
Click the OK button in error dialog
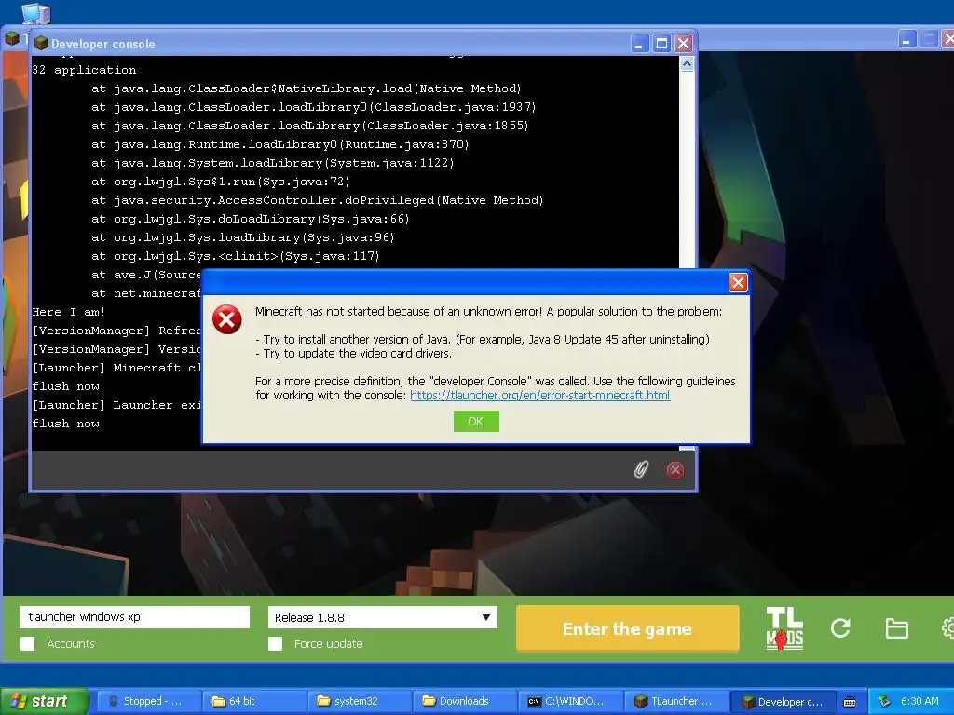tap(476, 421)
